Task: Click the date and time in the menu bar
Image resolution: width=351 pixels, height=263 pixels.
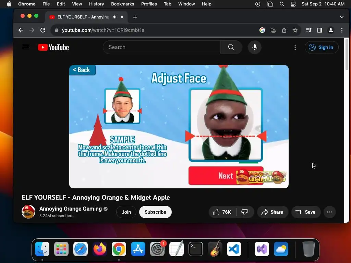Action: coord(323,4)
